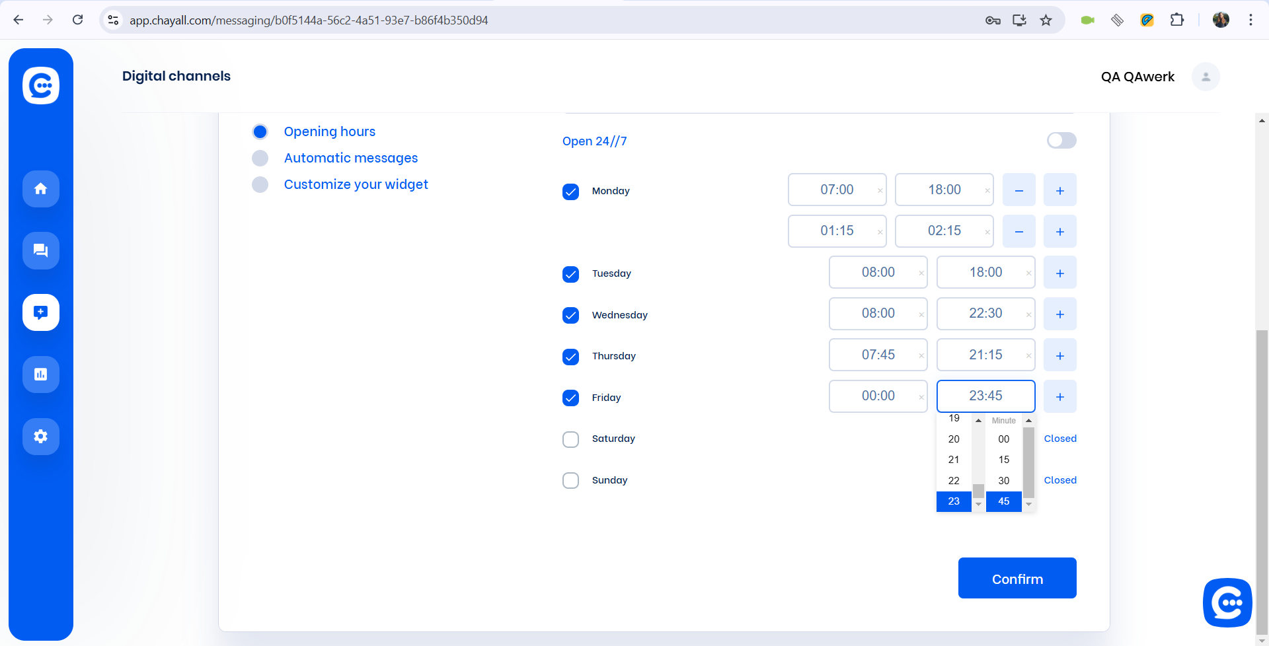
Task: Add a time slot for Tuesday
Action: point(1060,273)
